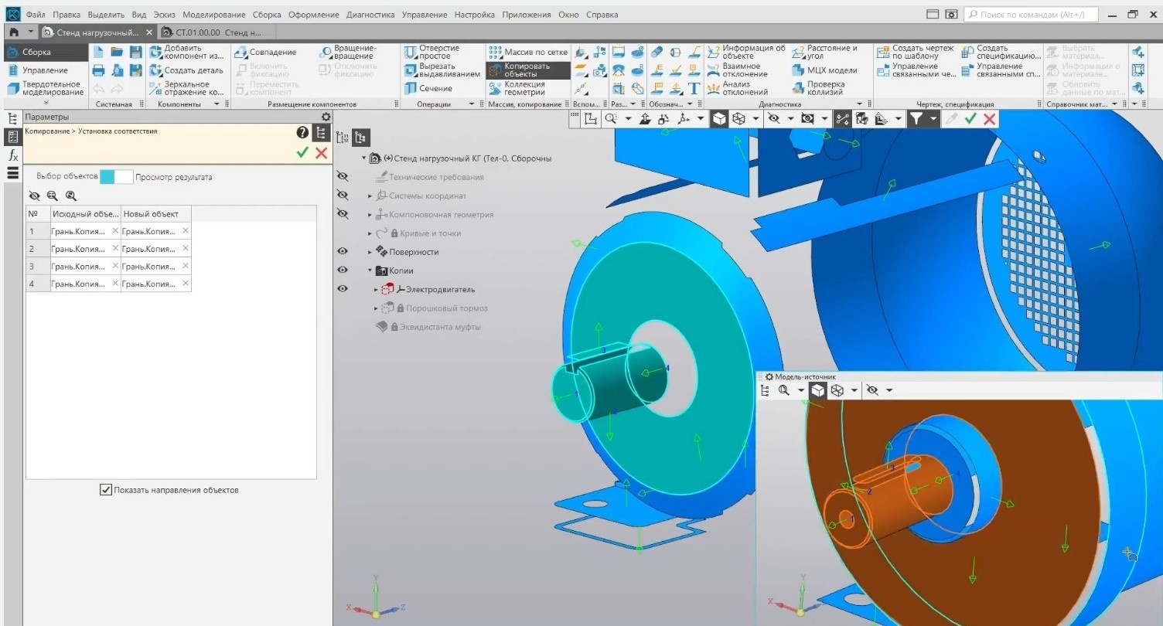The height and width of the screenshot is (626, 1163).
Task: Collapse the Копии tree node
Action: 370,270
